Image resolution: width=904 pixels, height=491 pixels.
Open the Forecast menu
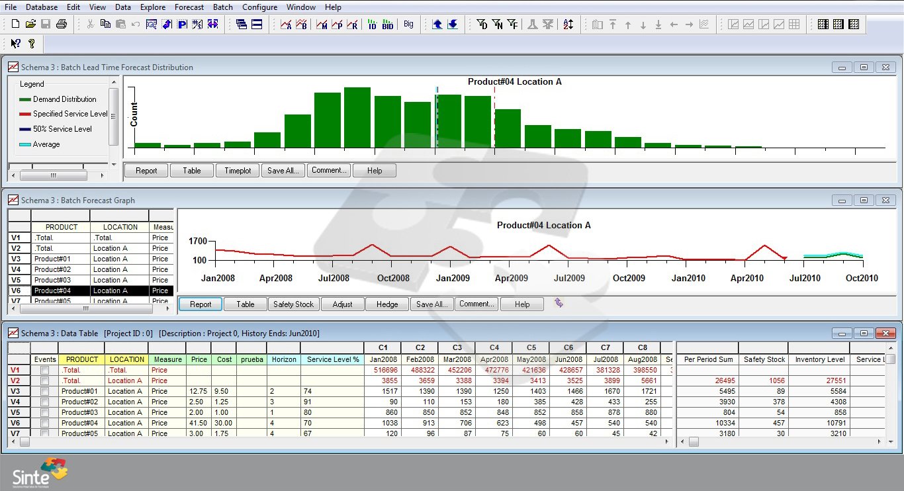[x=189, y=7]
